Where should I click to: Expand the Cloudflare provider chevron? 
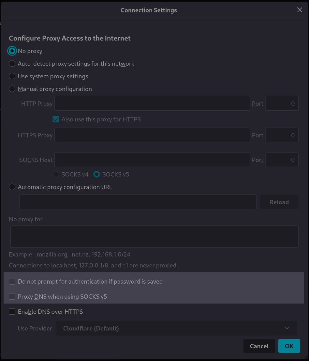tap(287, 328)
